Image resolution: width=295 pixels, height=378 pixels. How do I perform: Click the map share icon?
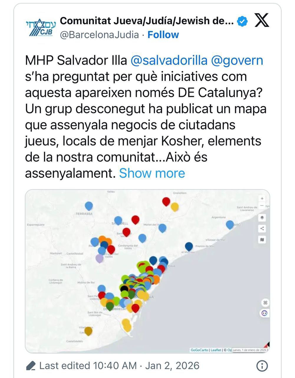coord(262,229)
